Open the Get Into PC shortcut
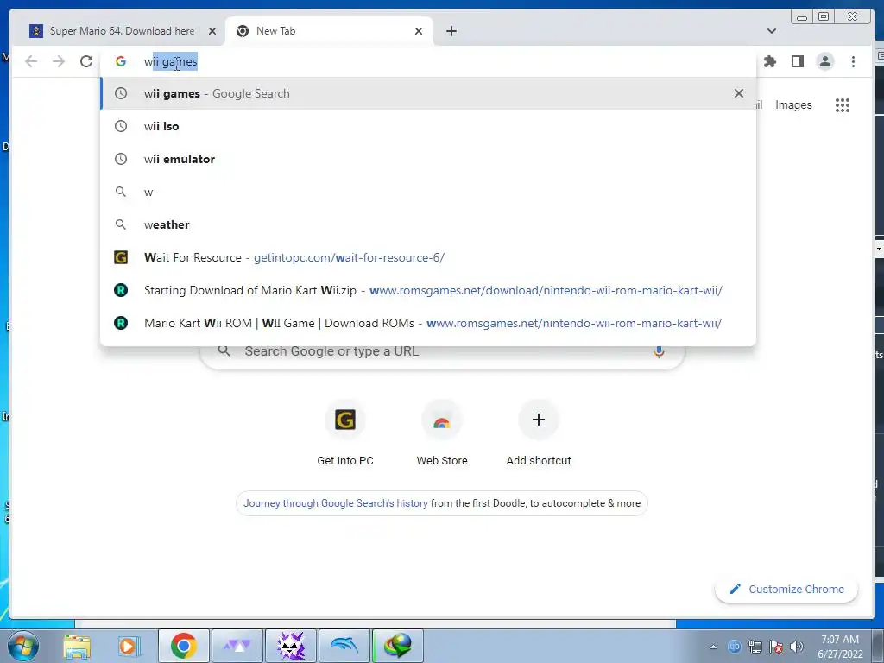 (x=345, y=433)
